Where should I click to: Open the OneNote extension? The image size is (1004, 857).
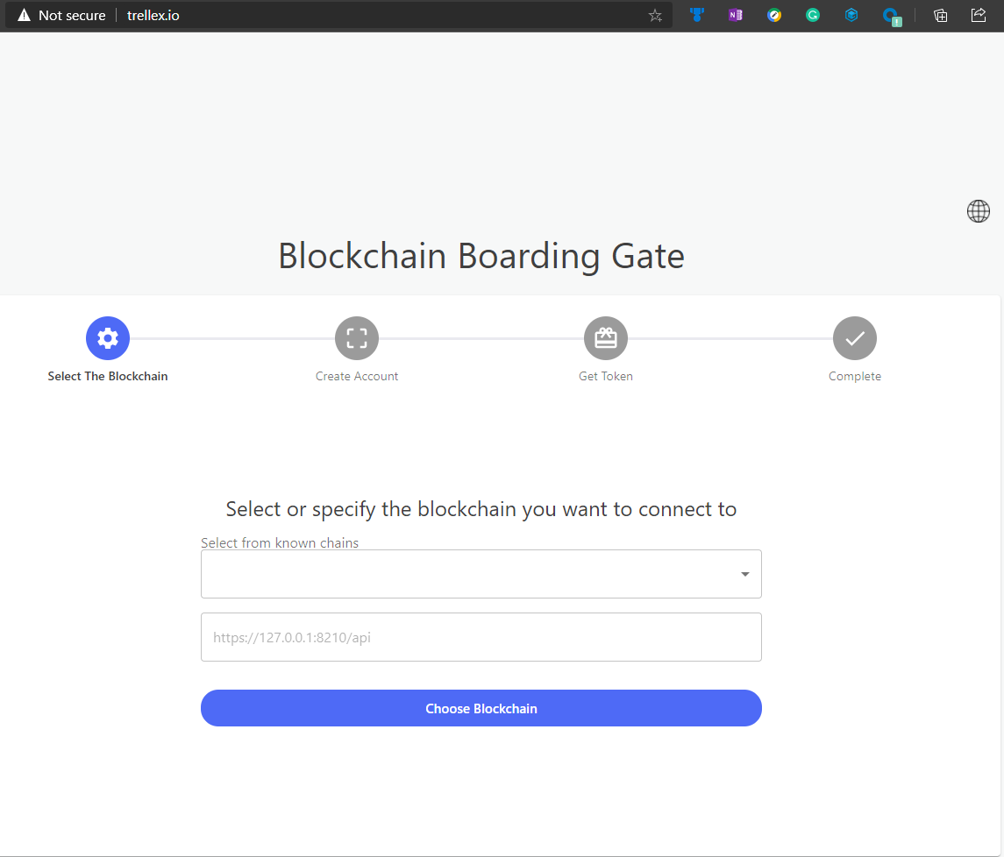[735, 15]
